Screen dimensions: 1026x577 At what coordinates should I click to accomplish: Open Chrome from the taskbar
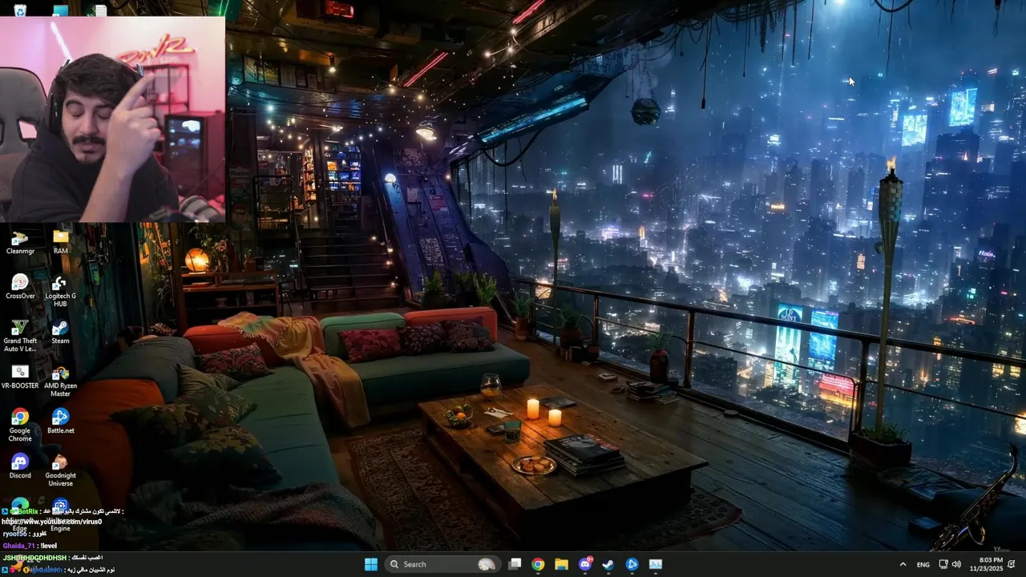(x=538, y=564)
